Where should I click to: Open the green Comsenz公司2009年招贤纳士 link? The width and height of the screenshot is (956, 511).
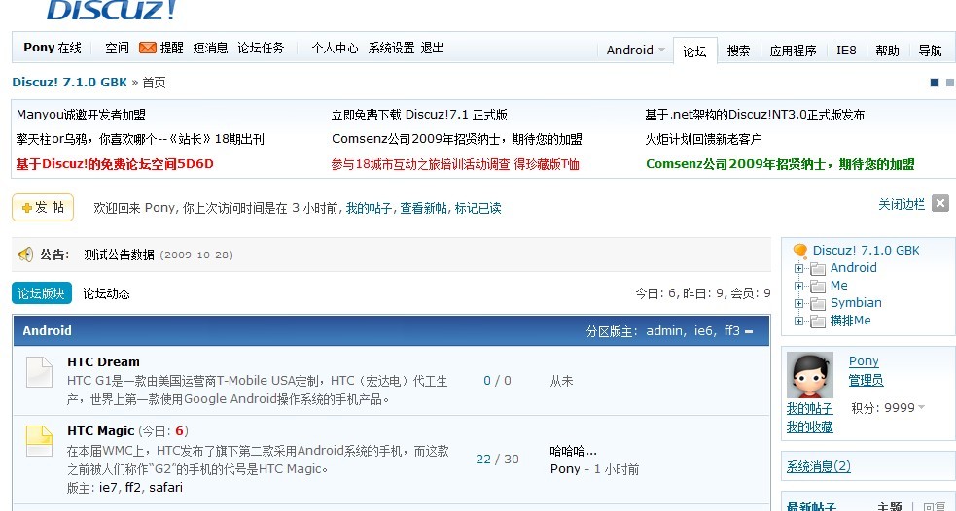coord(780,164)
